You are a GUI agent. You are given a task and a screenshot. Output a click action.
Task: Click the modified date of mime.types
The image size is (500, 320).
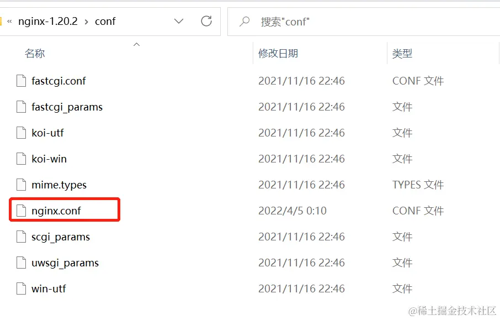(x=301, y=185)
